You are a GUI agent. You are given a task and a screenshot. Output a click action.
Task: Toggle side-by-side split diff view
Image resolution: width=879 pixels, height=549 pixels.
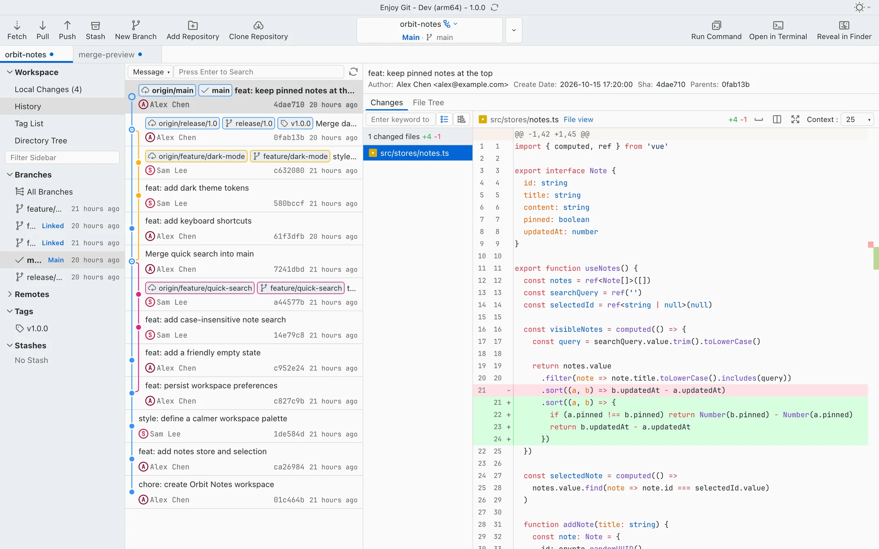point(777,120)
